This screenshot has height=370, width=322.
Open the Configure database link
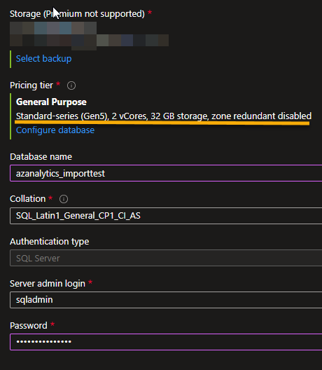point(55,130)
